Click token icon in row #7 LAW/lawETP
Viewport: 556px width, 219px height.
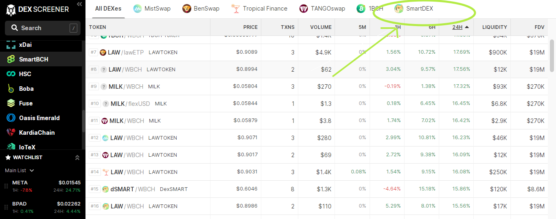pyautogui.click(x=103, y=53)
